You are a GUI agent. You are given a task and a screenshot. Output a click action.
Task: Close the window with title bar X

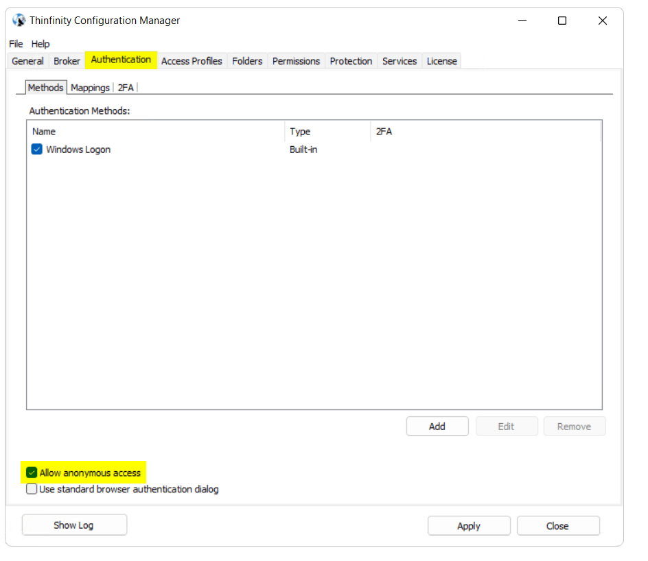(603, 20)
